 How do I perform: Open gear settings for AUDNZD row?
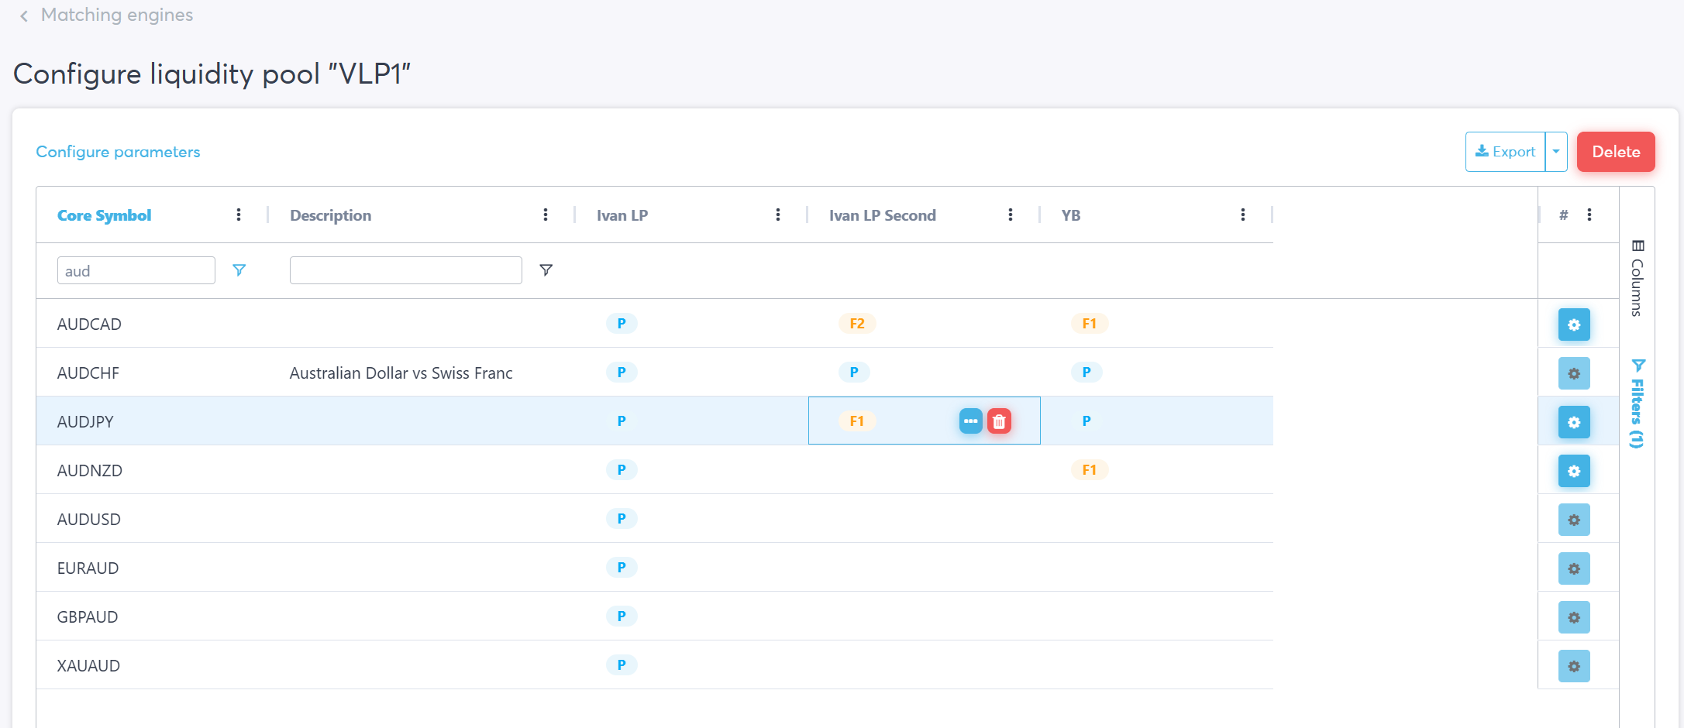[1573, 471]
